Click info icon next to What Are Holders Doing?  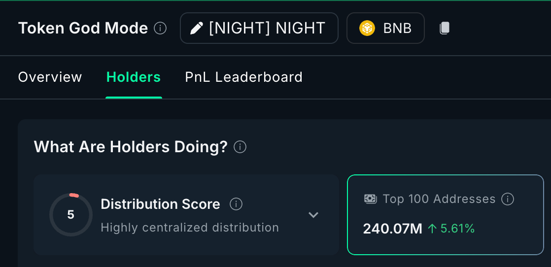pyautogui.click(x=240, y=147)
